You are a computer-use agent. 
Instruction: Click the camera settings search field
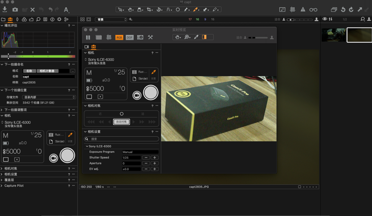(121, 139)
